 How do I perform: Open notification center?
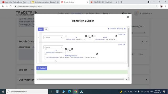164,92
